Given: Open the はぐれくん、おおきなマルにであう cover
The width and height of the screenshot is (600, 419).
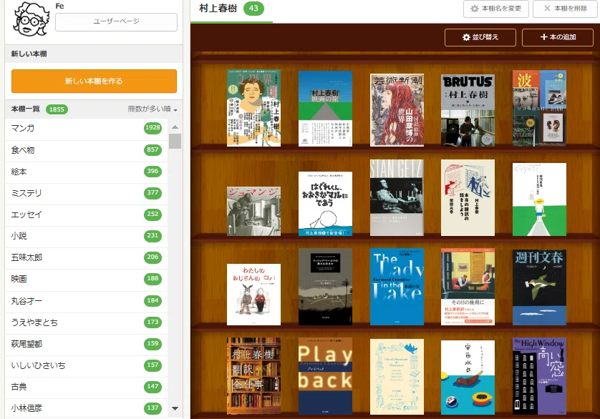Looking at the screenshot, I should (325, 204).
